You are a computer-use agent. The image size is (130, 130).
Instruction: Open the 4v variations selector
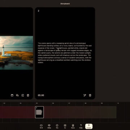tap(65, 126)
